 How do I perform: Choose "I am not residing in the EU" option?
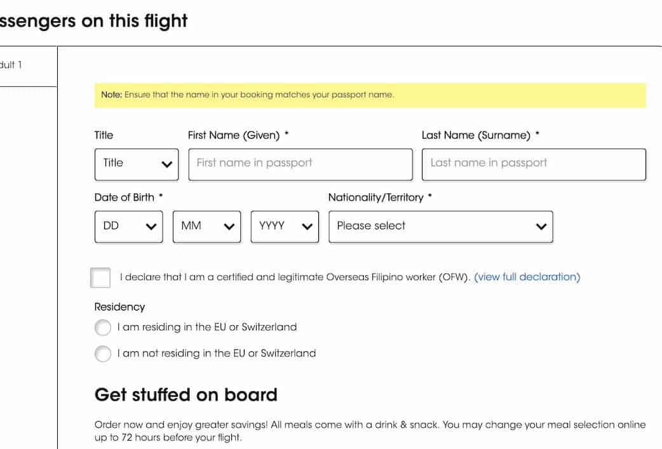pyautogui.click(x=103, y=354)
